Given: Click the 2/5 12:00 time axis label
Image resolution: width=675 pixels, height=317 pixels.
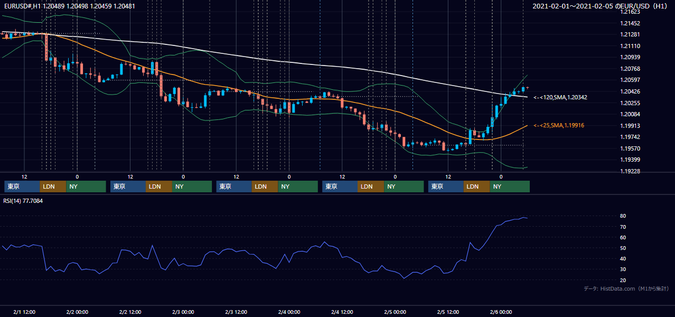Looking at the screenshot, I should (x=448, y=312).
